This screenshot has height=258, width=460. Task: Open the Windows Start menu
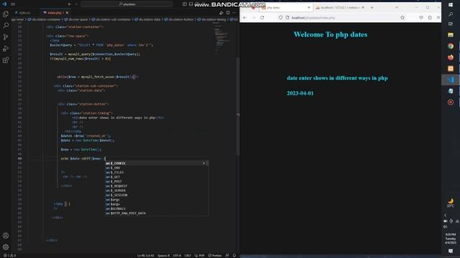(x=451, y=5)
